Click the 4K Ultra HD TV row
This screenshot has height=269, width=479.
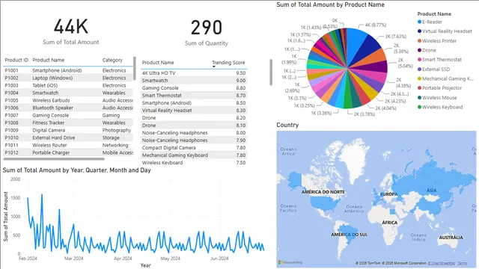pyautogui.click(x=194, y=73)
